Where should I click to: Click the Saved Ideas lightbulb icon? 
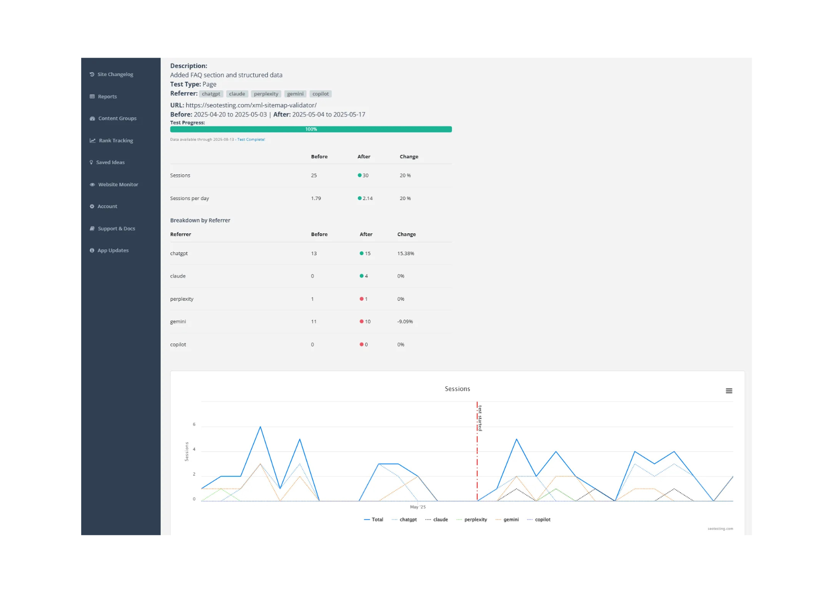point(92,163)
